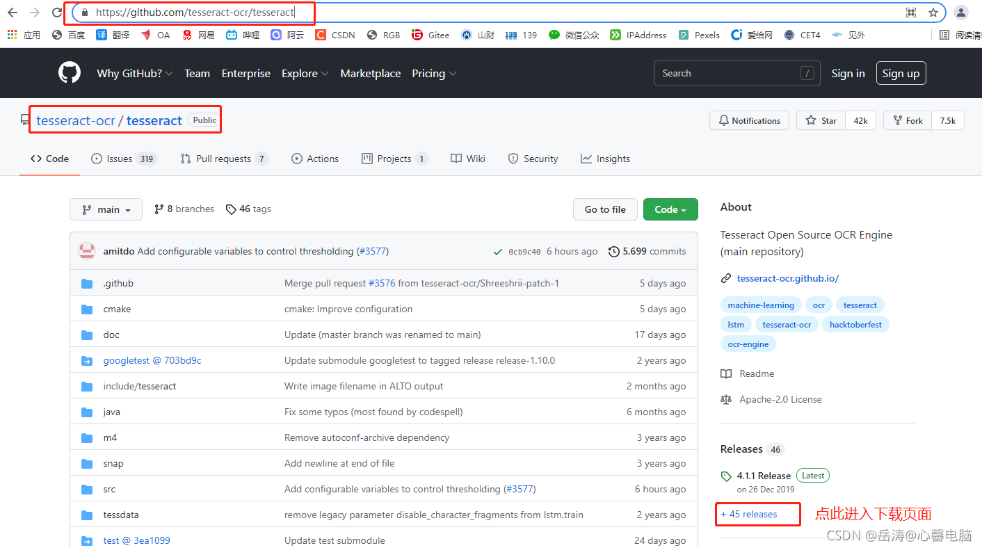This screenshot has height=548, width=982.
Task: Open the Projects tab
Action: [394, 159]
